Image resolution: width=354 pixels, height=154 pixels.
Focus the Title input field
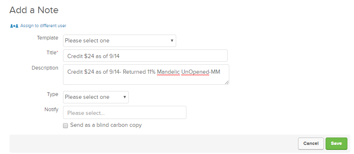[x=145, y=56]
